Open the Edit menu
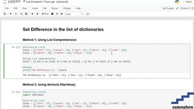This screenshot has width=194, height=109. point(15,8)
